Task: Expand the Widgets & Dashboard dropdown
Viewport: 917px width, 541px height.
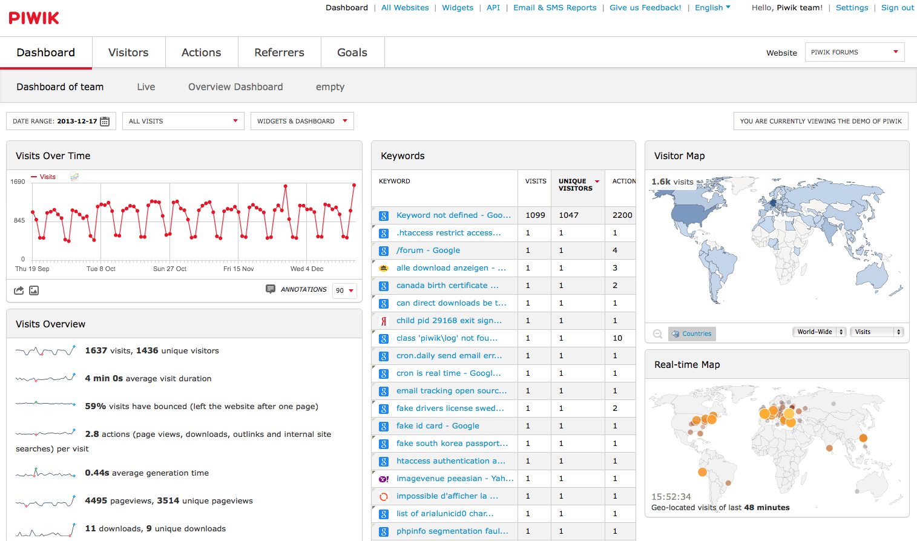Action: [302, 121]
